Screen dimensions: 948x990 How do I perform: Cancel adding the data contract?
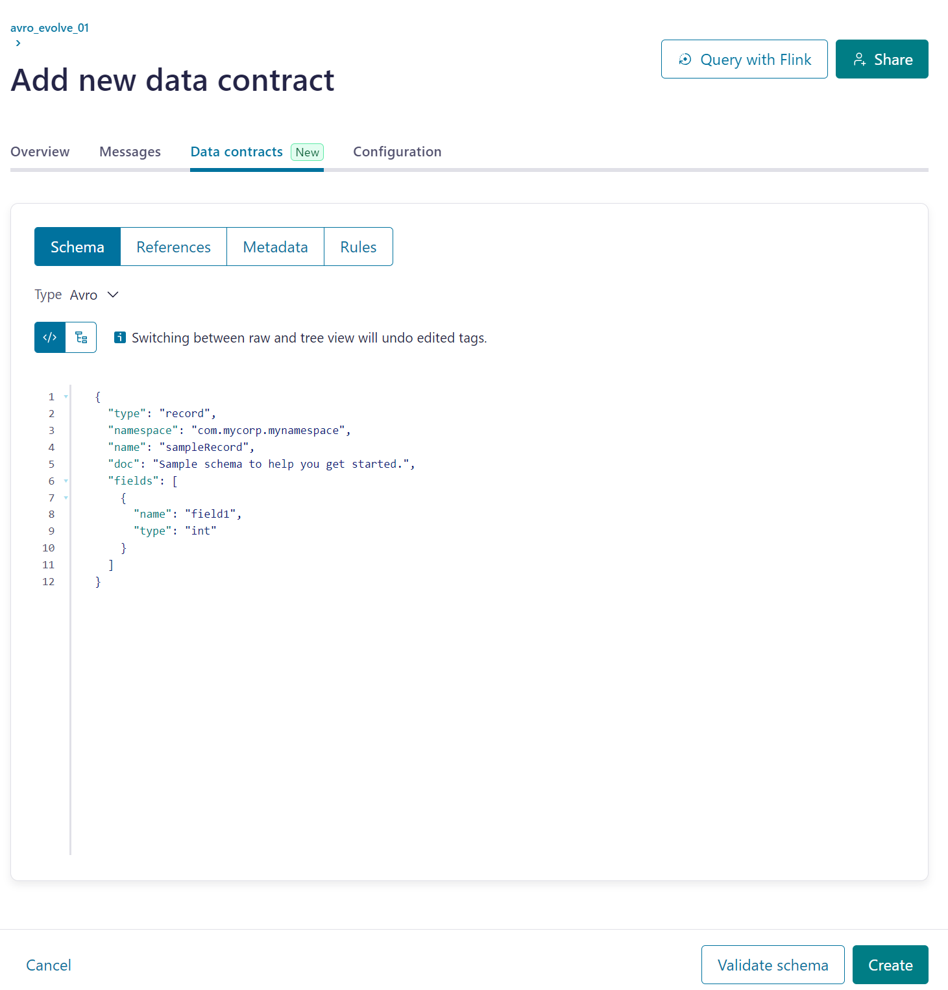pyautogui.click(x=49, y=965)
